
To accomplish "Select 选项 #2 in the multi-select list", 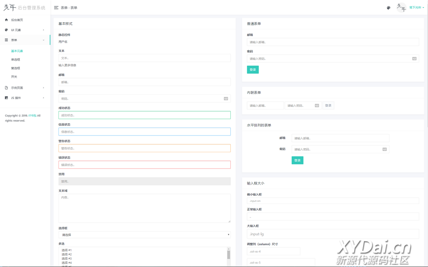I will coord(67,254).
